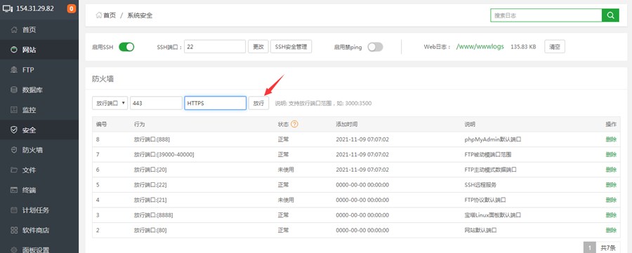Open the 终端 terminal icon
The width and height of the screenshot is (632, 253).
14,190
